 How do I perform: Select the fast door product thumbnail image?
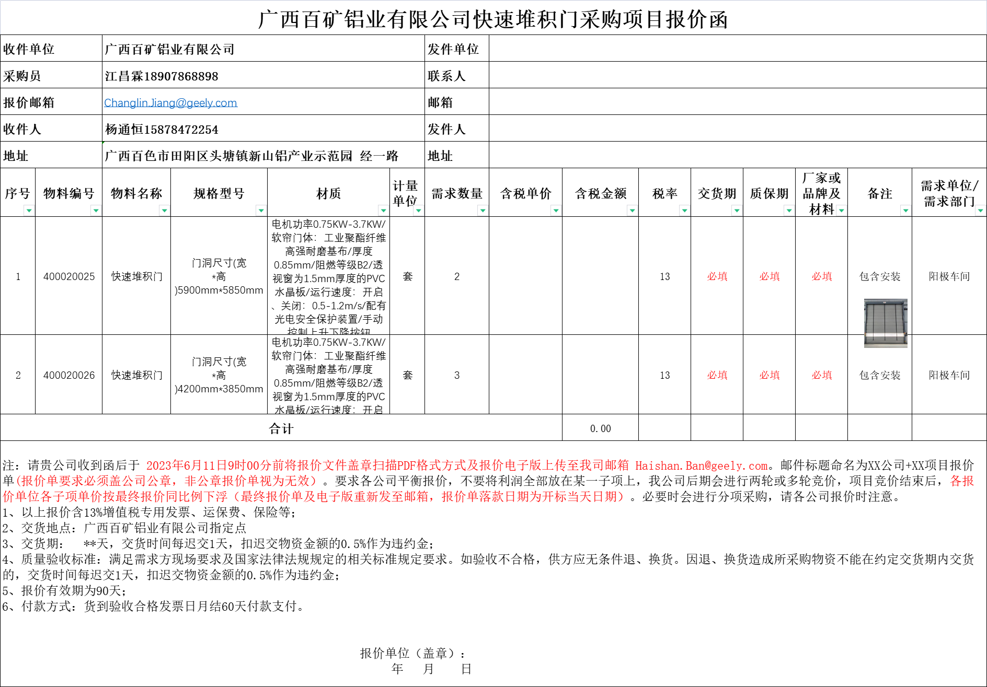886,323
